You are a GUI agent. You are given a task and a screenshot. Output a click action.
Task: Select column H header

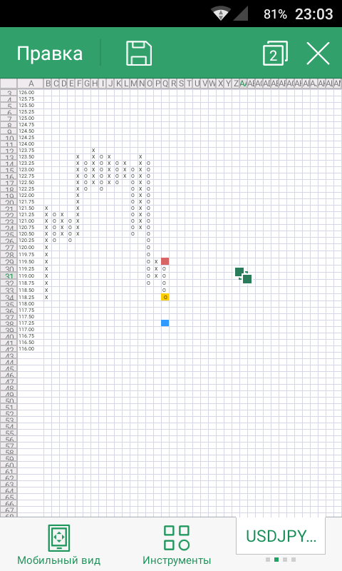(x=95, y=84)
